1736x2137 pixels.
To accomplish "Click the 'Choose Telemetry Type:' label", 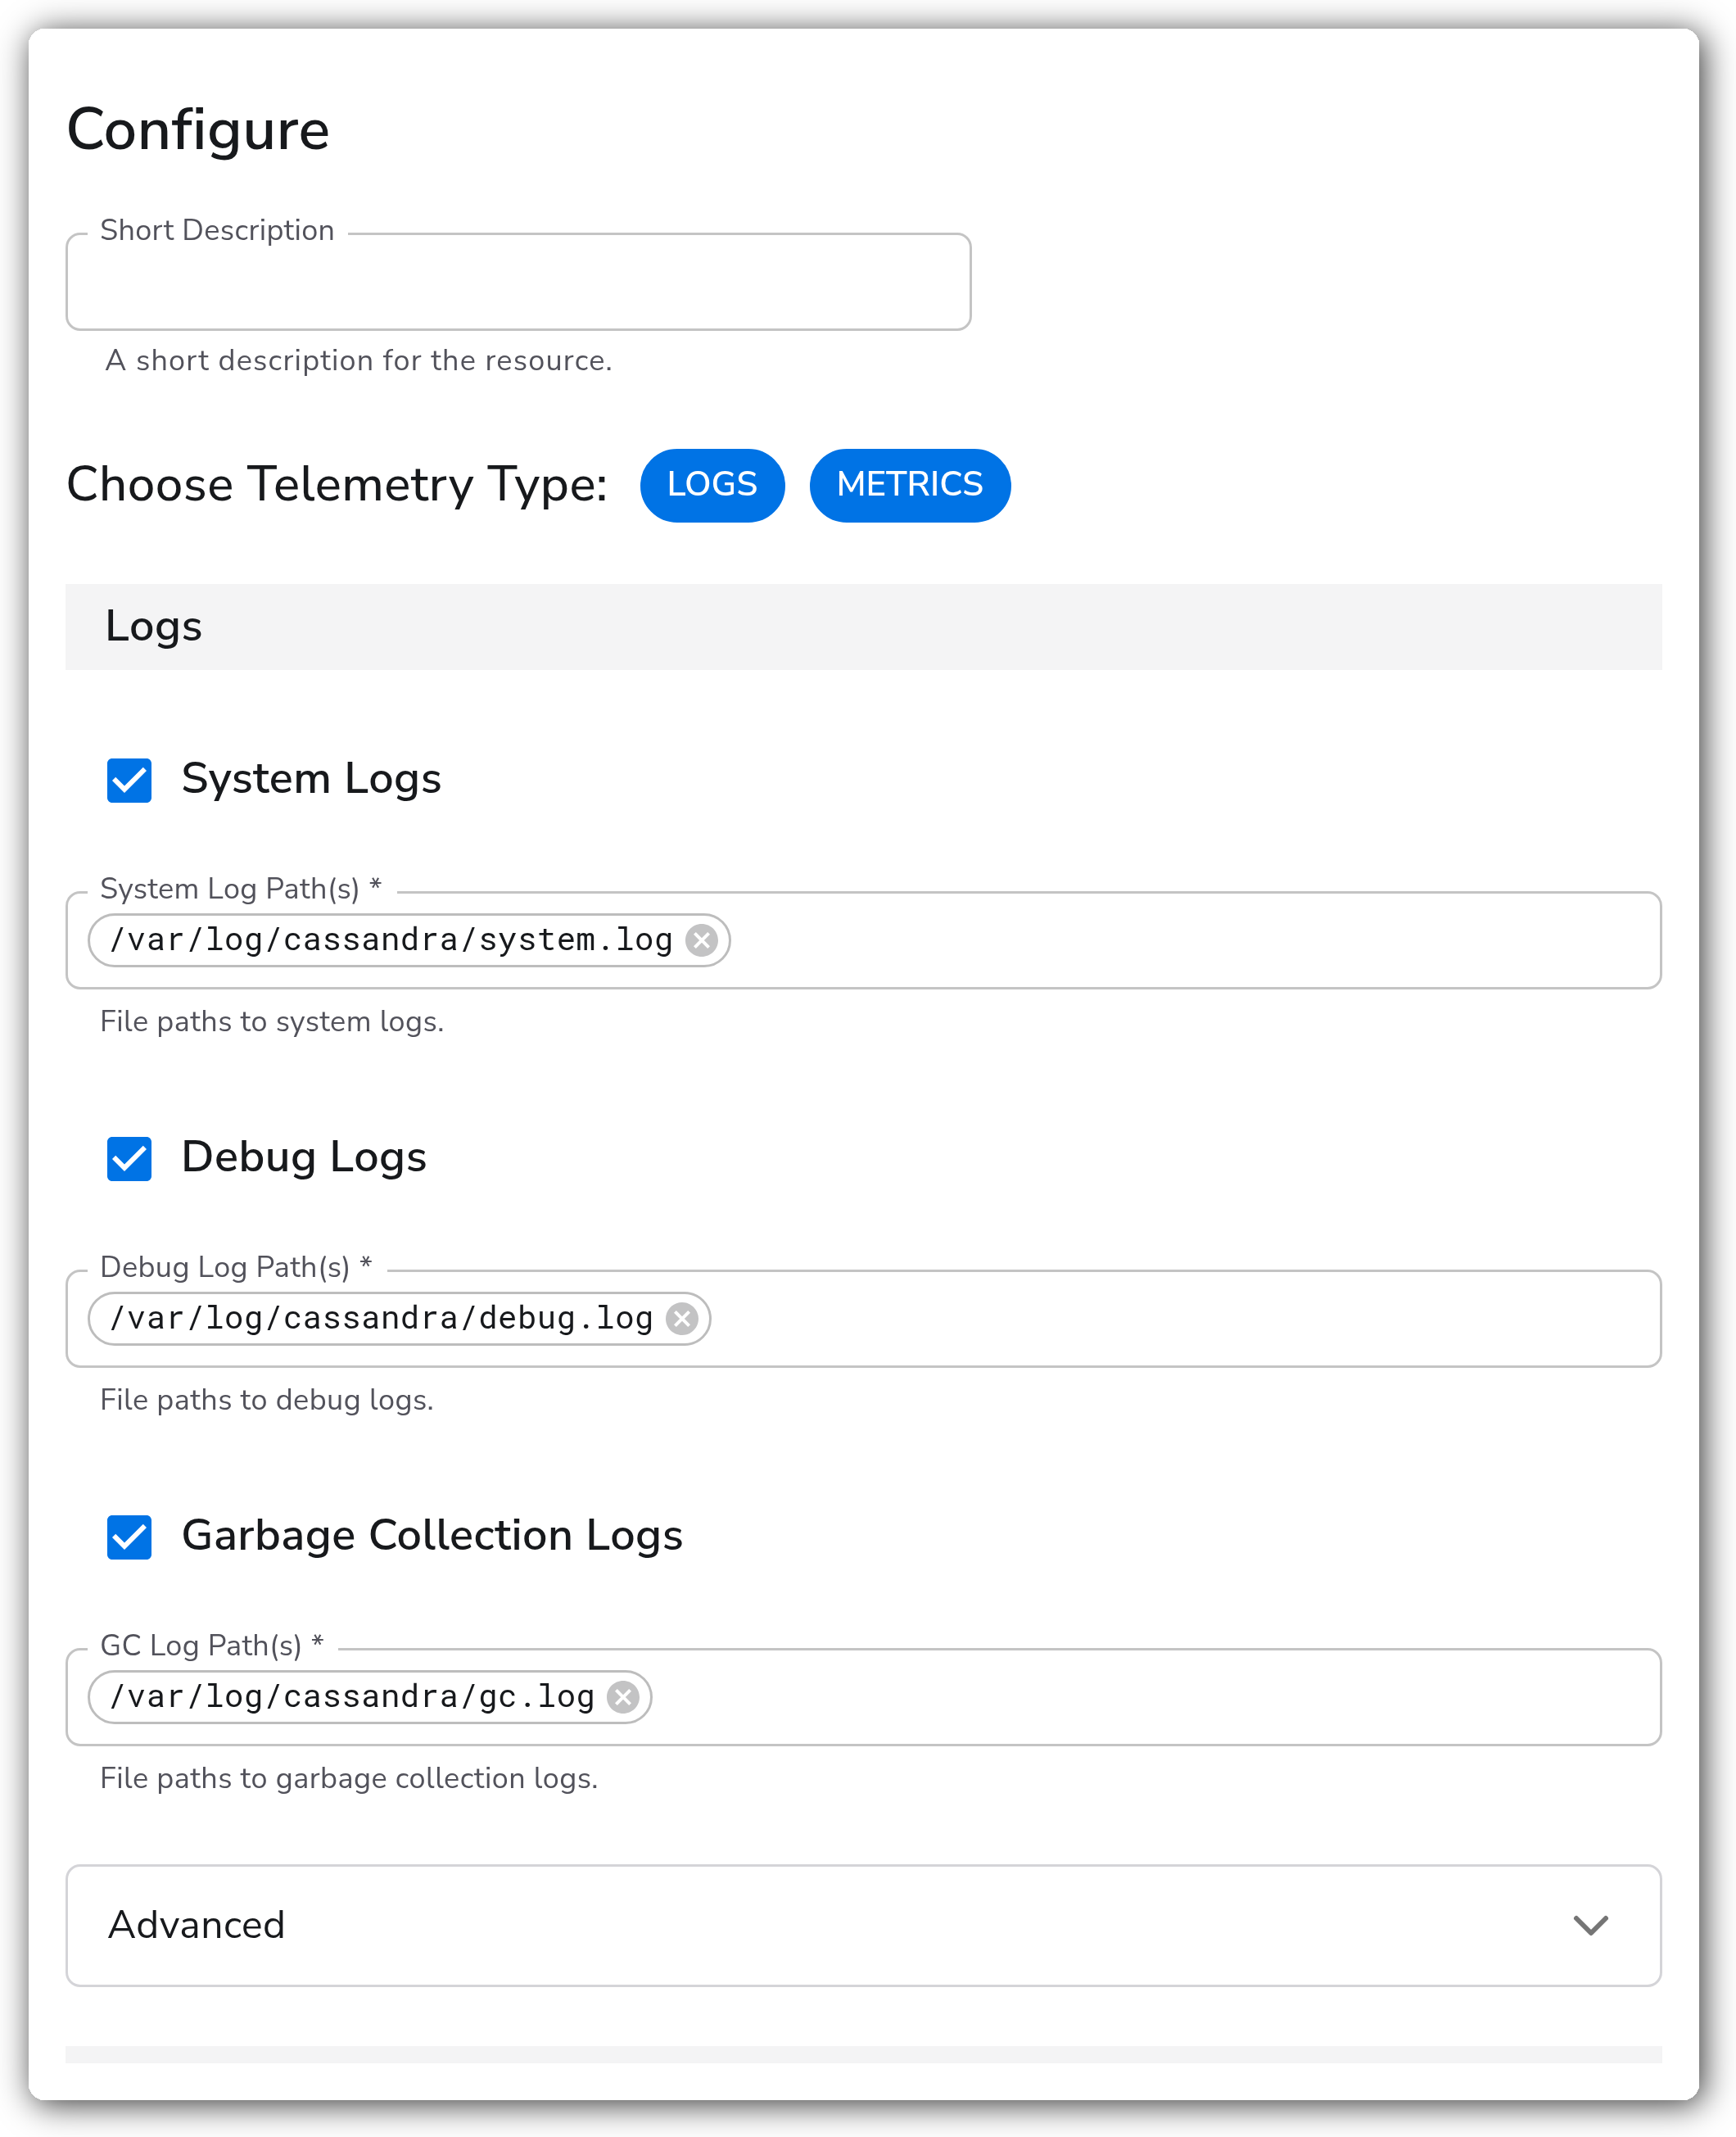I will tap(337, 485).
